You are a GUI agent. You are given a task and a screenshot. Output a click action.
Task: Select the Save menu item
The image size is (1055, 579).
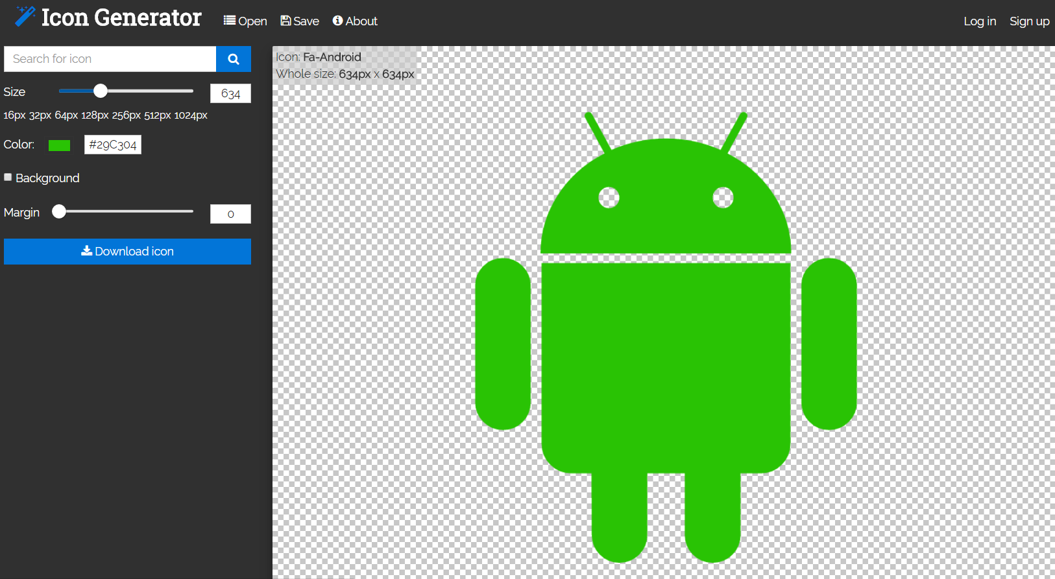[300, 21]
